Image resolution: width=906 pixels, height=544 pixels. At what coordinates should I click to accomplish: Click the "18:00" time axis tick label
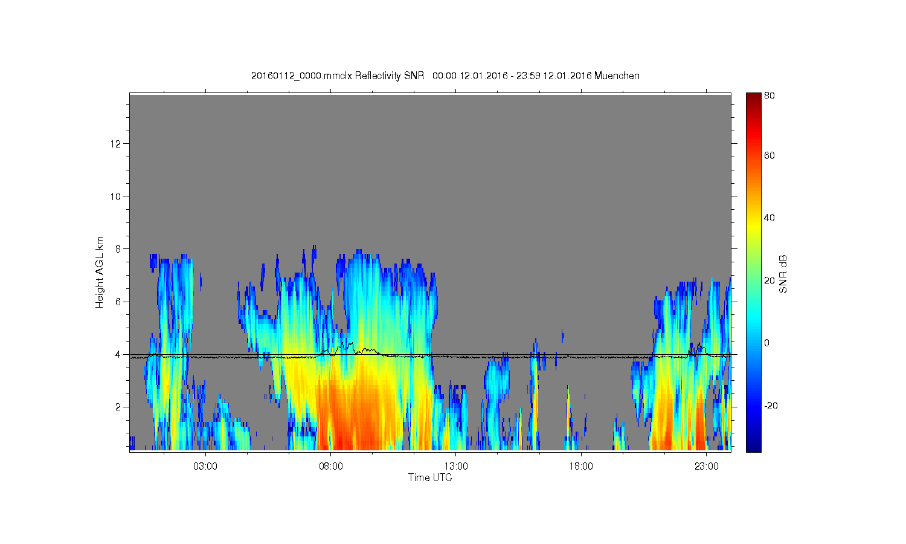pyautogui.click(x=581, y=467)
